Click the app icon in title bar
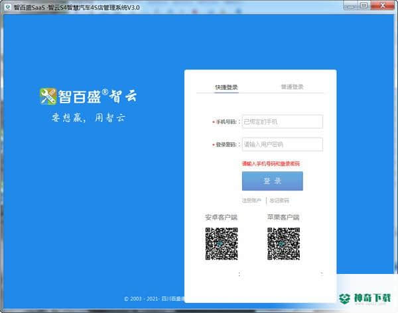 8,7
